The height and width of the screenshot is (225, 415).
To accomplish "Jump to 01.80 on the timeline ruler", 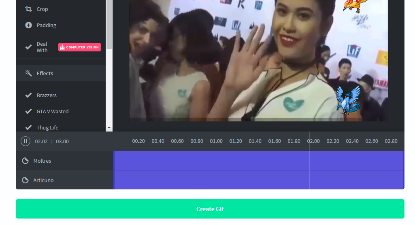I will [294, 141].
